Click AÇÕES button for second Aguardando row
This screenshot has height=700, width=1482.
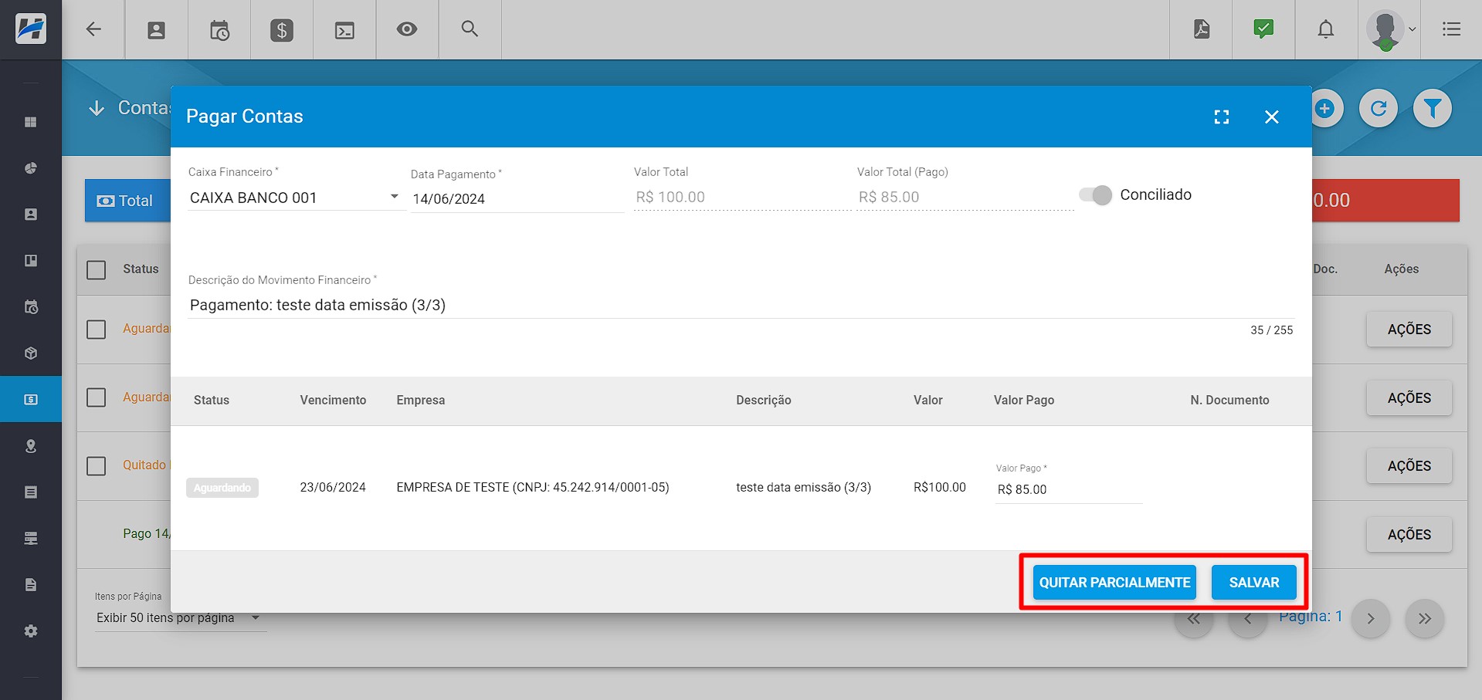pyautogui.click(x=1409, y=398)
